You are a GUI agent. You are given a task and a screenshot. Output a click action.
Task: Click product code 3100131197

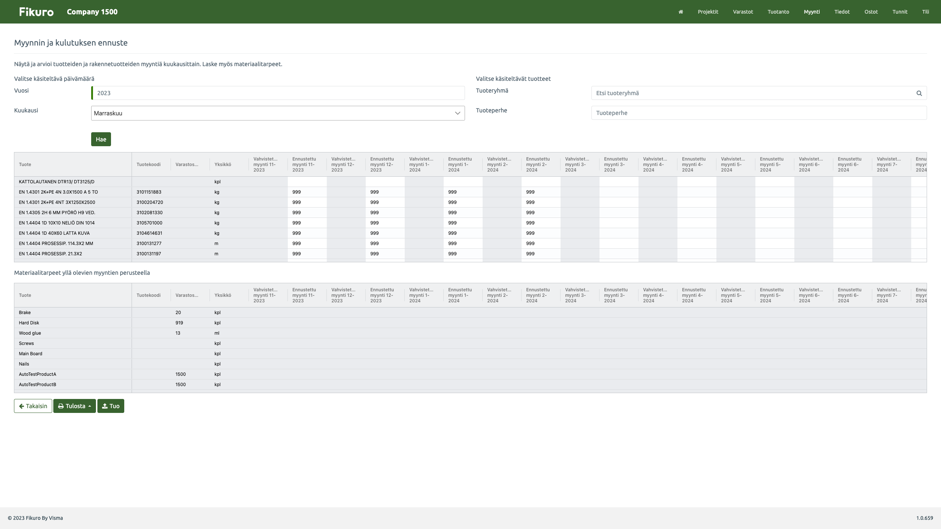click(x=149, y=254)
